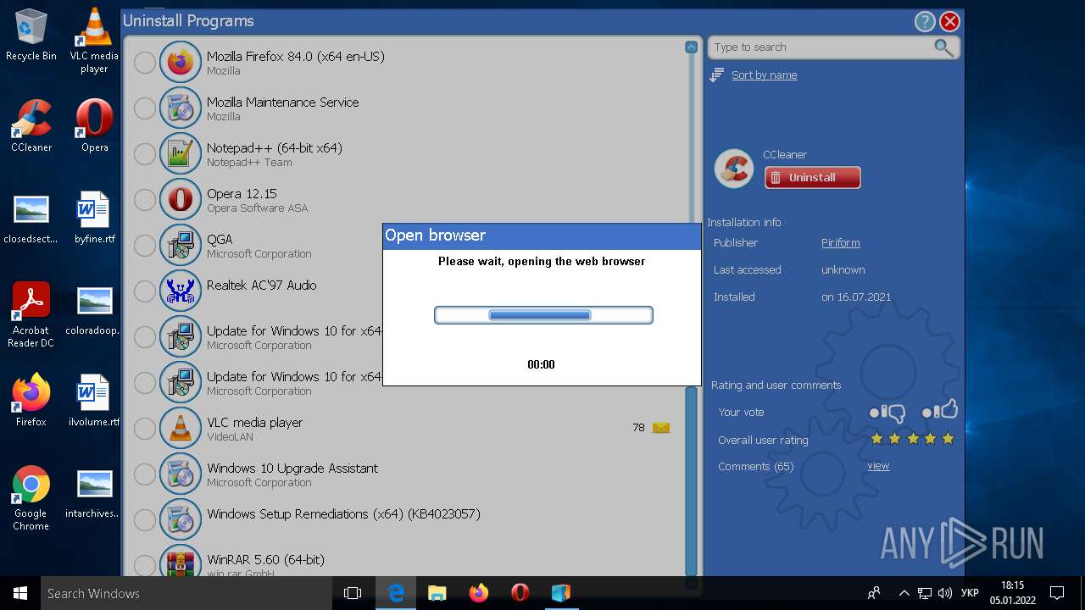Click the Opera Software ASA publisher text
Viewport: 1085px width, 610px height.
258,208
